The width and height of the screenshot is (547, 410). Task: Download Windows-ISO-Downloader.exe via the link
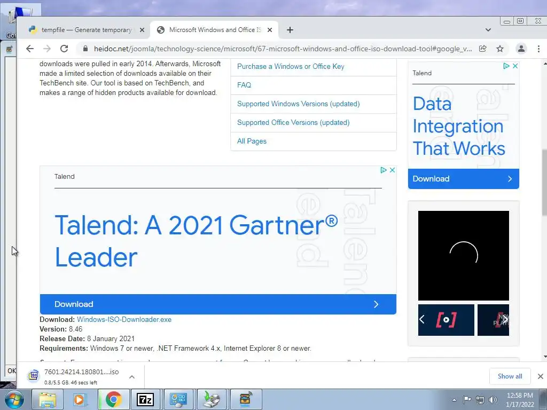[124, 319]
